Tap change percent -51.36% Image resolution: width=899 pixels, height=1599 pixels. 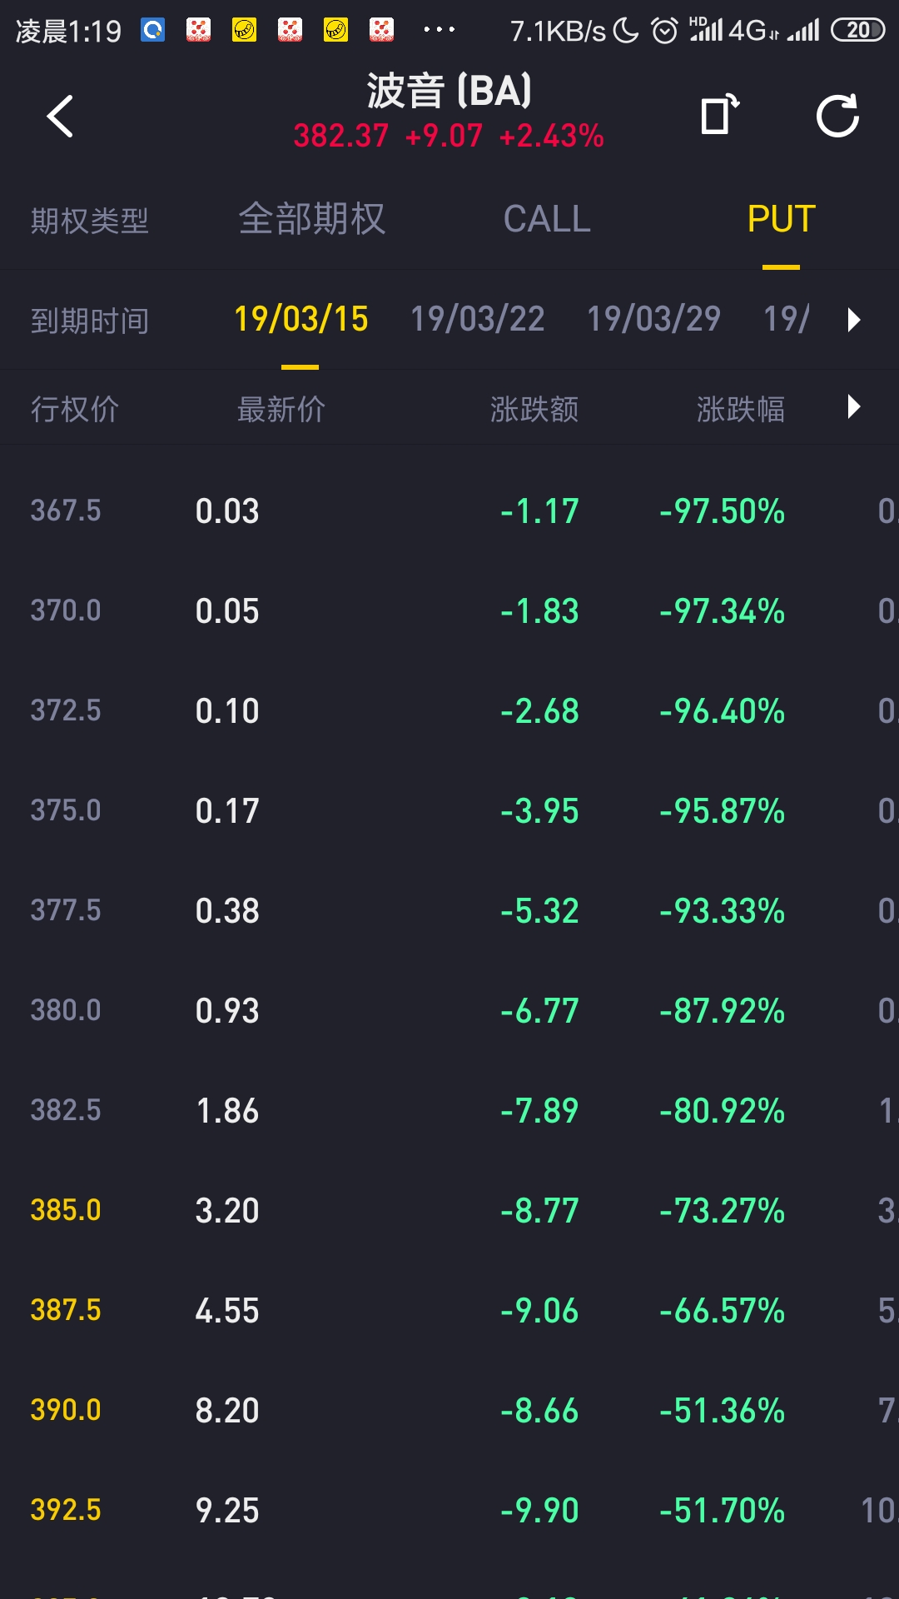[722, 1410]
